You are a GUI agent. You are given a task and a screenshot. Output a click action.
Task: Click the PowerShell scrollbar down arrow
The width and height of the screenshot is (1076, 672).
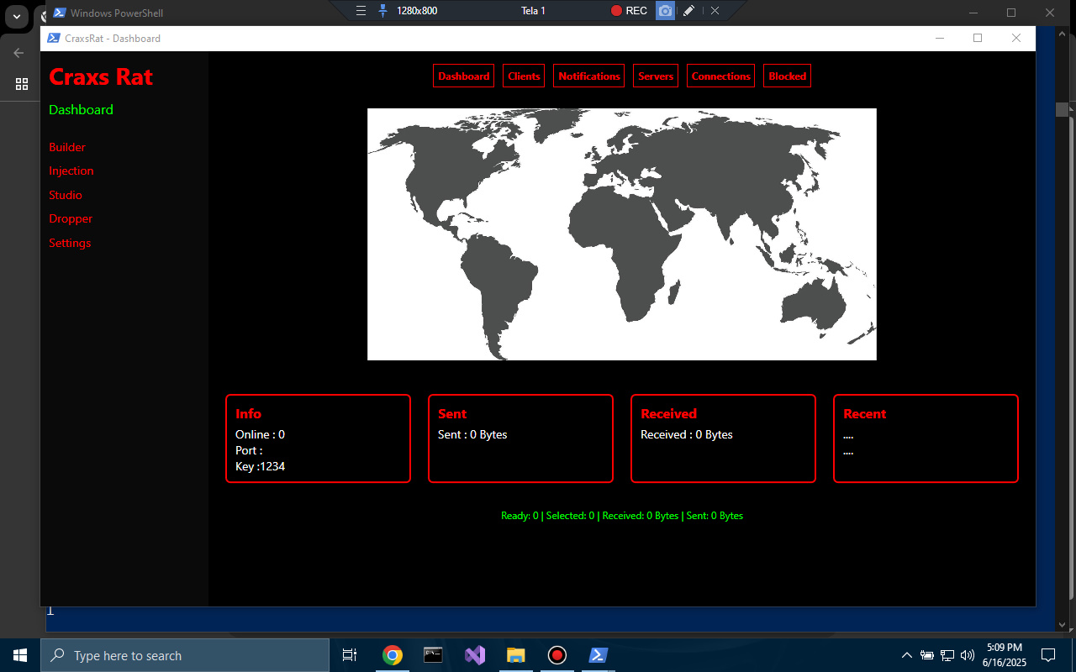pos(1062,624)
